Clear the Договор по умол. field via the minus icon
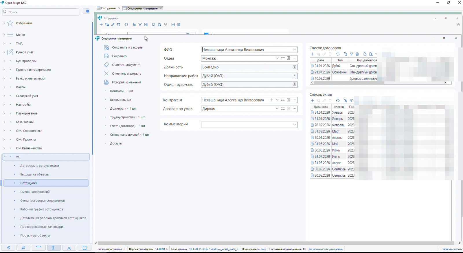Viewport: 463px width, 253px height. 295,109
